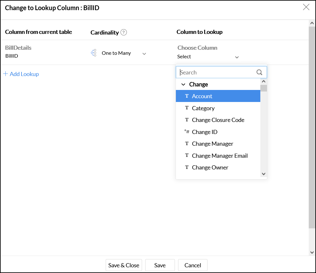Image resolution: width=316 pixels, height=273 pixels.
Task: Click the Save button
Action: click(160, 265)
